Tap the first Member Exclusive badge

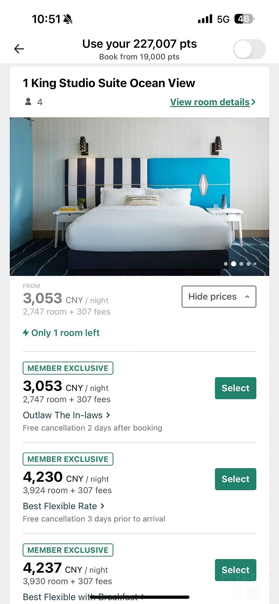68,368
